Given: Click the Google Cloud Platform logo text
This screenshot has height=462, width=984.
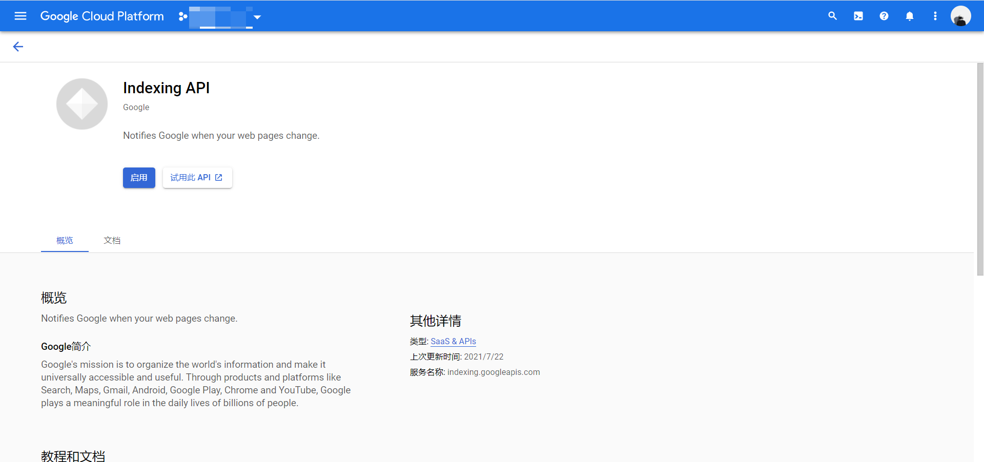Looking at the screenshot, I should (102, 16).
